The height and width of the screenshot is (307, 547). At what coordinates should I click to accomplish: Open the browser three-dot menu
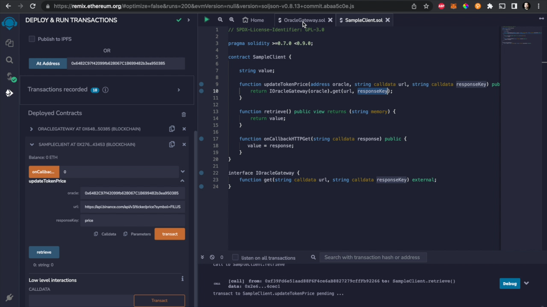pyautogui.click(x=539, y=6)
